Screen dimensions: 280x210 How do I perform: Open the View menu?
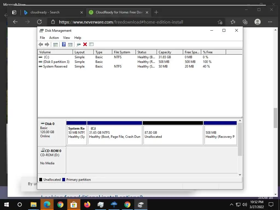[x=66, y=38]
